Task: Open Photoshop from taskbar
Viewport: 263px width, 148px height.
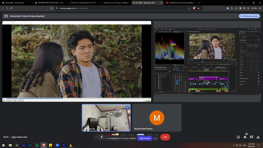Action: coord(30,145)
